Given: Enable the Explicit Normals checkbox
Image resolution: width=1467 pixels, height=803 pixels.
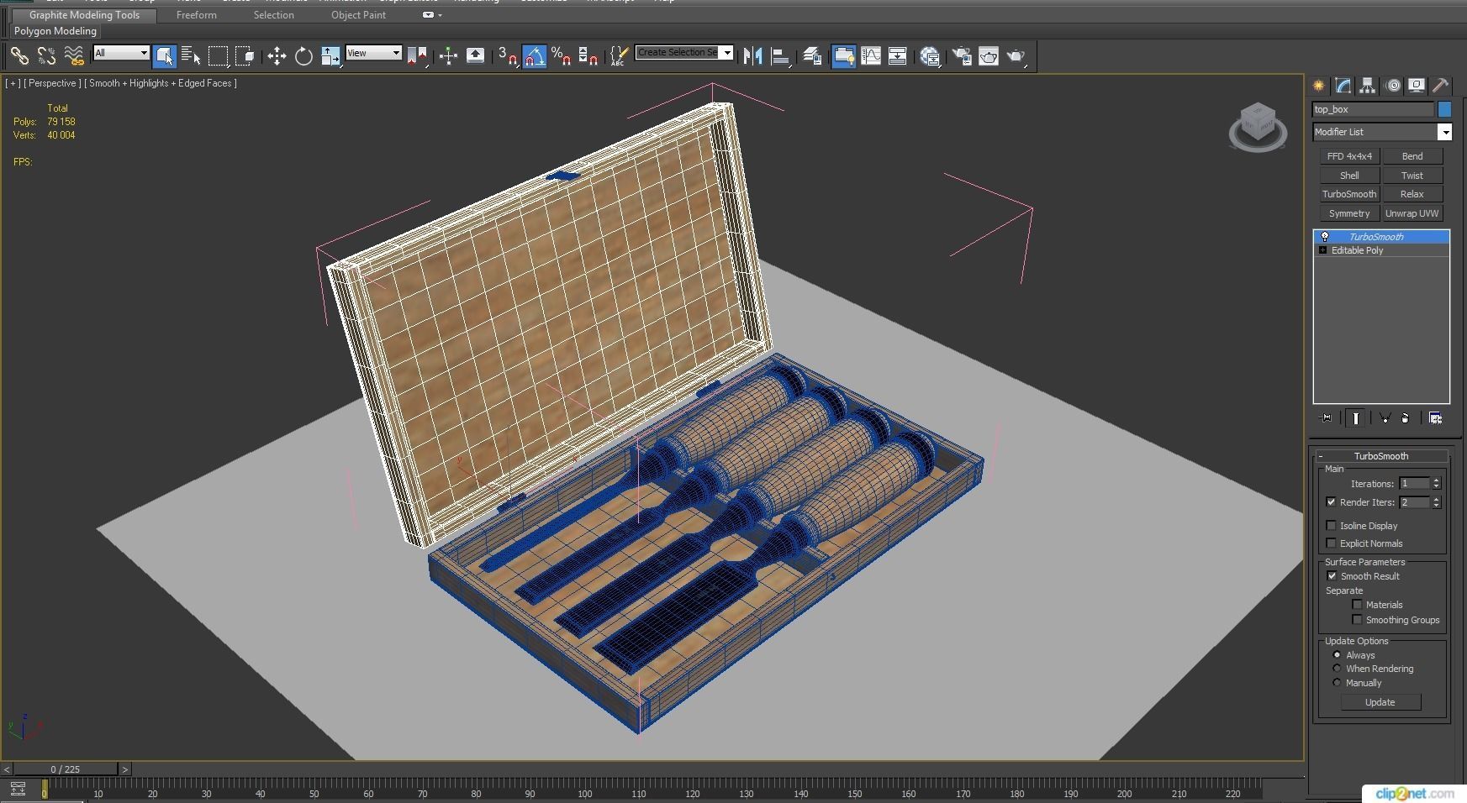Looking at the screenshot, I should click(1331, 543).
